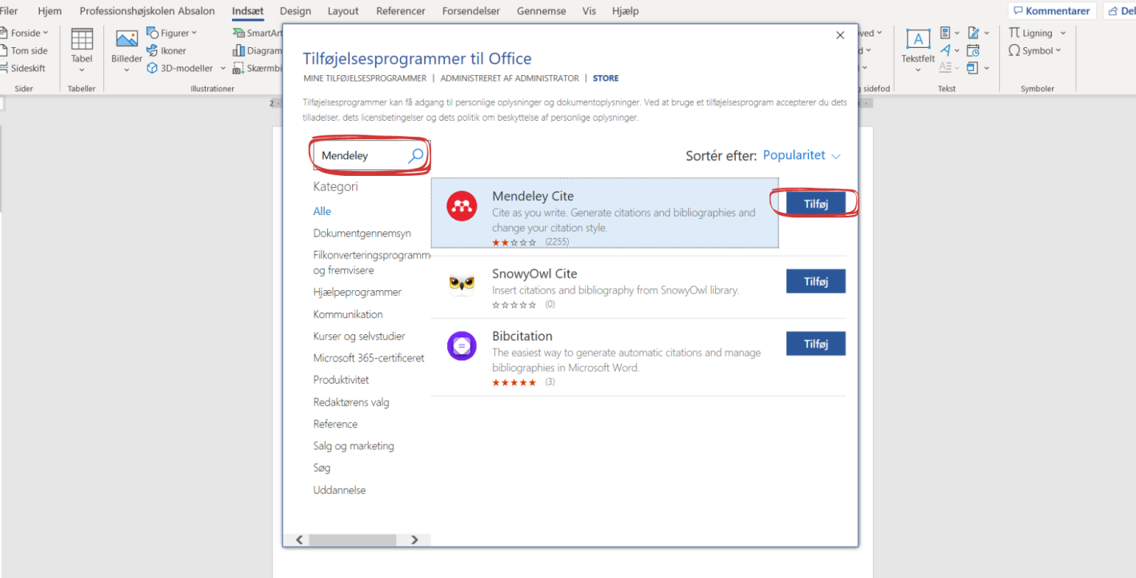Click the magnifier search icon in add-in store
The height and width of the screenshot is (578, 1136).
[x=416, y=156]
